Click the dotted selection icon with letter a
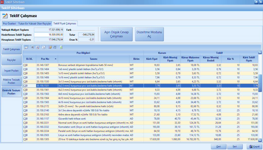The width and height of the screenshot is (263, 150). [37, 47]
